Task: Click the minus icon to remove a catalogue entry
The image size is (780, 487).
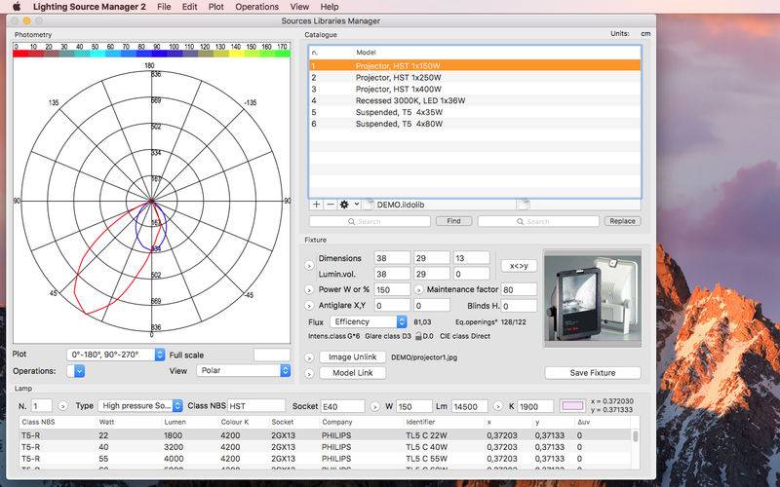Action: point(330,205)
